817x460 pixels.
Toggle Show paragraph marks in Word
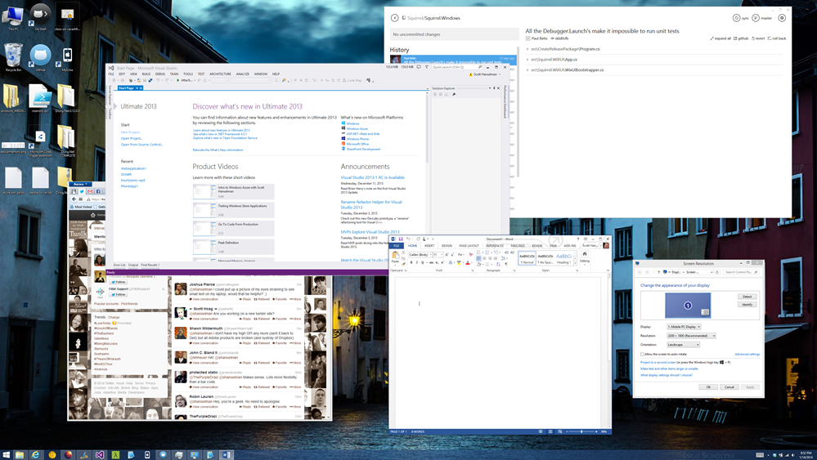(x=506, y=264)
